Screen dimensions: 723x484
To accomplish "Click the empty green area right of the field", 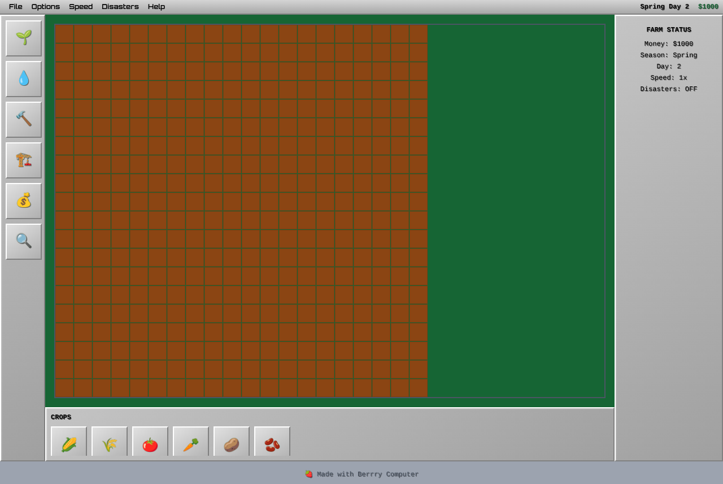I will point(515,210).
